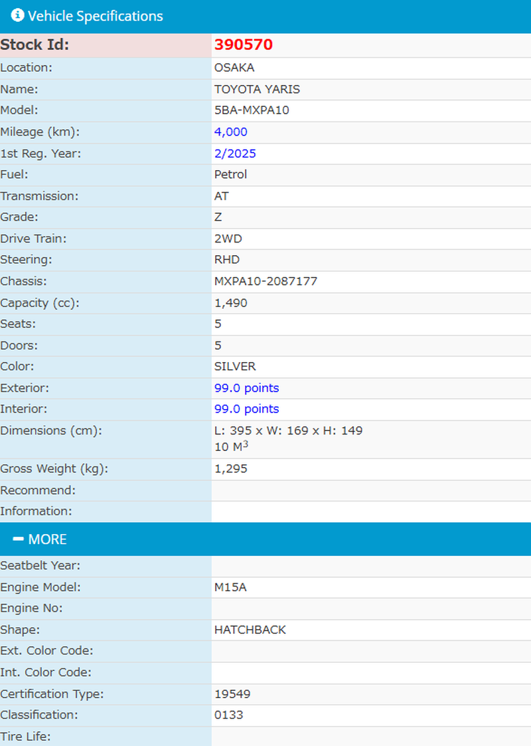Click the 1st Reg. Year: label
This screenshot has width=531, height=746.
click(40, 153)
